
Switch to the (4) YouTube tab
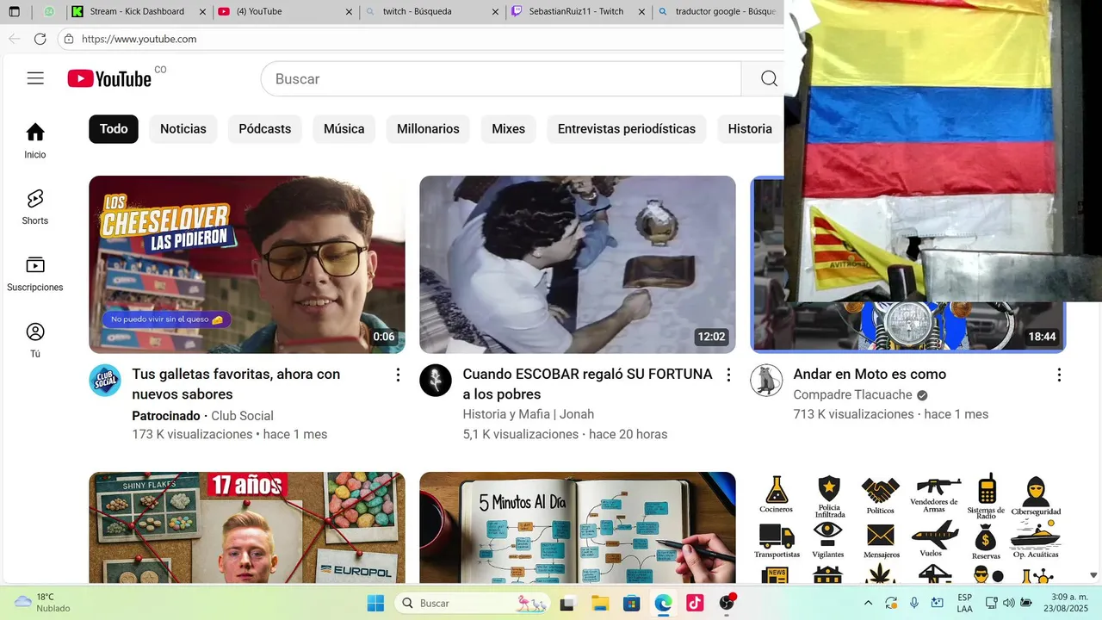285,11
